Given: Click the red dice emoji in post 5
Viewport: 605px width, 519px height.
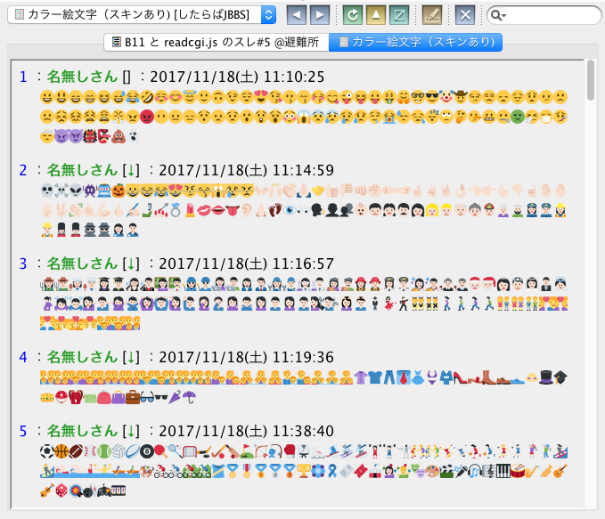Looking at the screenshot, I should tap(61, 491).
